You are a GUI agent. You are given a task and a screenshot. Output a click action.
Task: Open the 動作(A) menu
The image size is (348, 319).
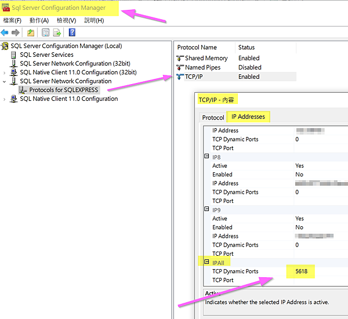[x=39, y=21]
